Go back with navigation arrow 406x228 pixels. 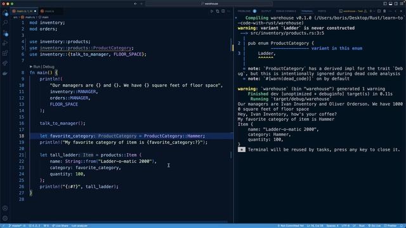coord(135,4)
